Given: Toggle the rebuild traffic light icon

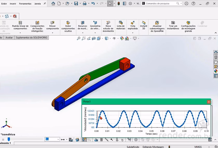Looking at the screenshot, I should [119, 4].
